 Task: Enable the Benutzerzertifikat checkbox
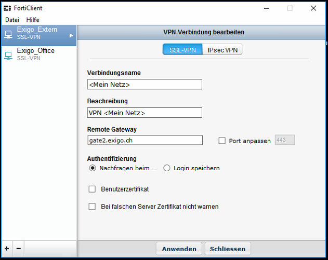92,189
